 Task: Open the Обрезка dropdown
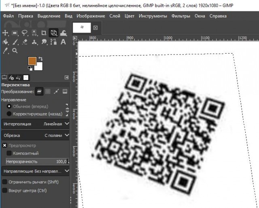(36, 135)
